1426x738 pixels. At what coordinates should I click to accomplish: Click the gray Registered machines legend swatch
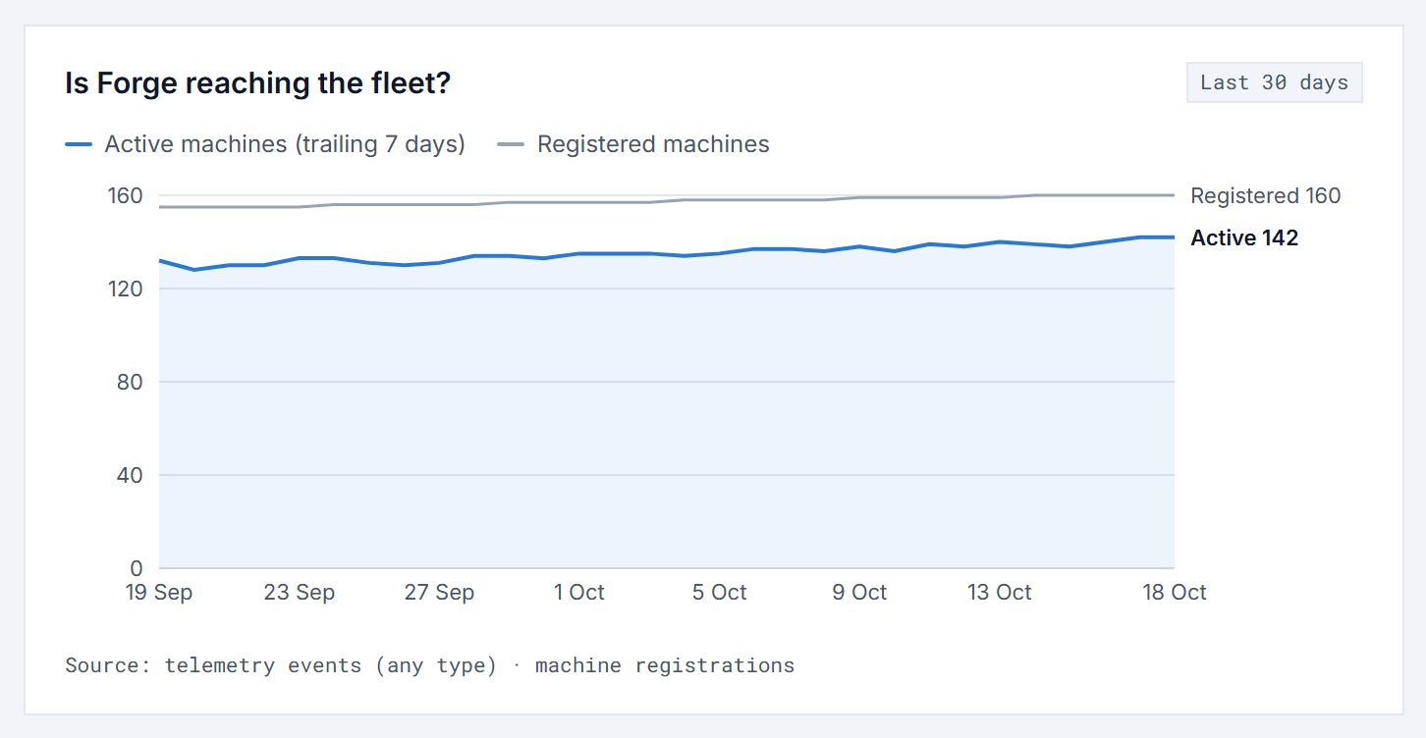pyautogui.click(x=511, y=145)
